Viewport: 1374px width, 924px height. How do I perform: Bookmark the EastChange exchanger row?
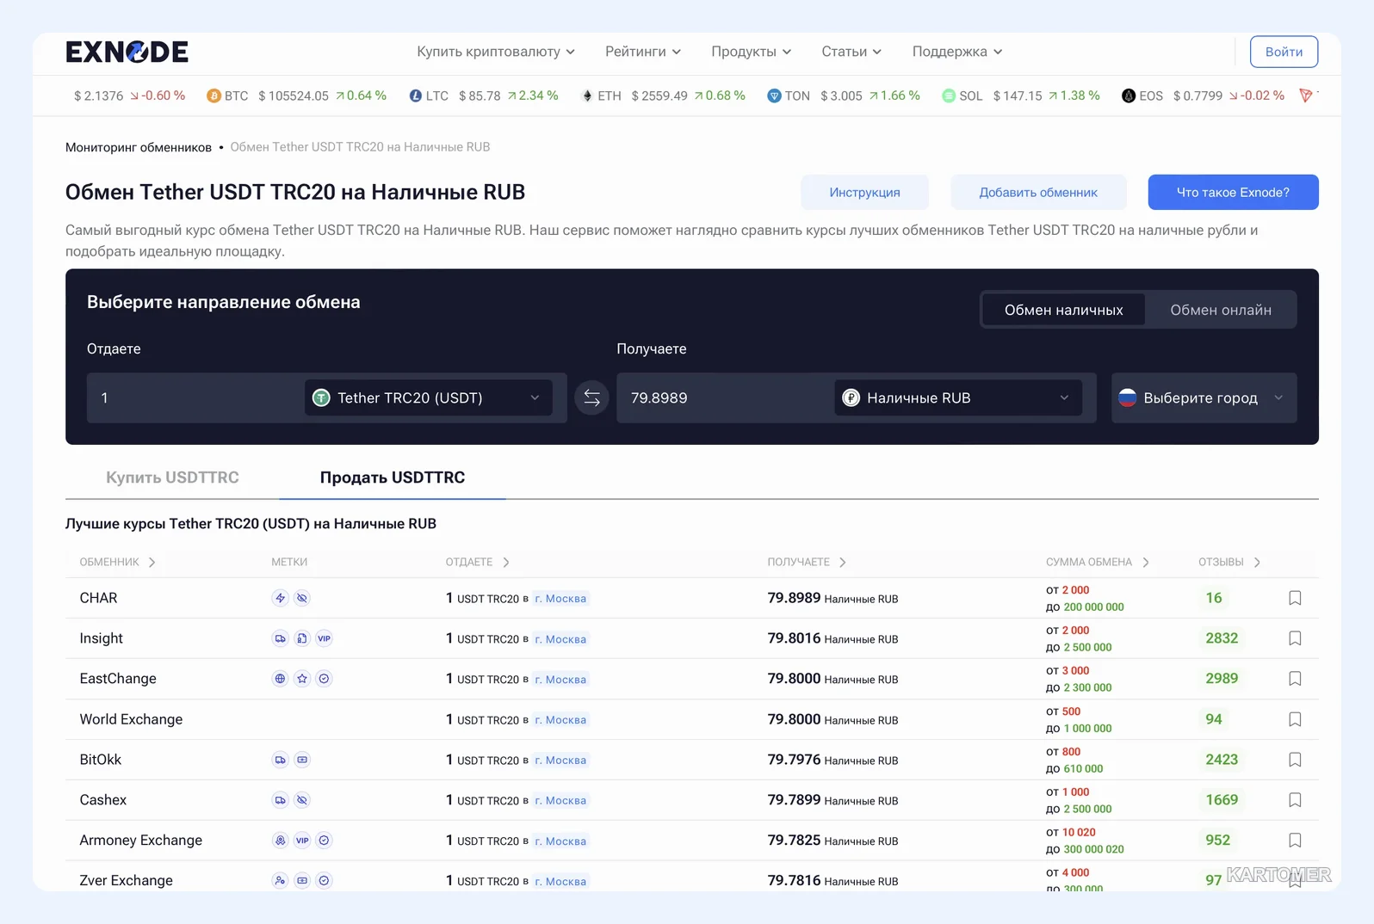[x=1295, y=679]
